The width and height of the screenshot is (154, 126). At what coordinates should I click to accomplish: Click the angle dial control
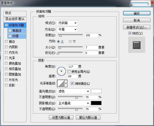(61, 71)
